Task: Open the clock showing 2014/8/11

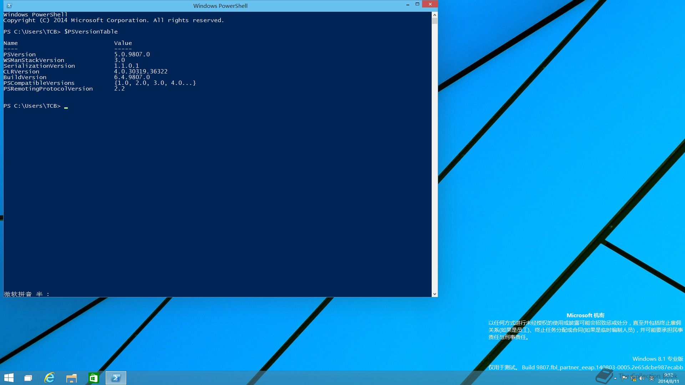Action: 669,378
